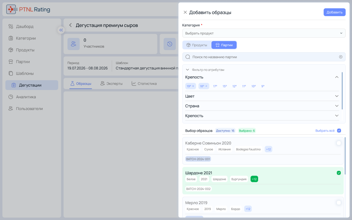The height and width of the screenshot is (220, 352).
Task: Click the BATCH-2024-001 batch label
Action: (198, 159)
